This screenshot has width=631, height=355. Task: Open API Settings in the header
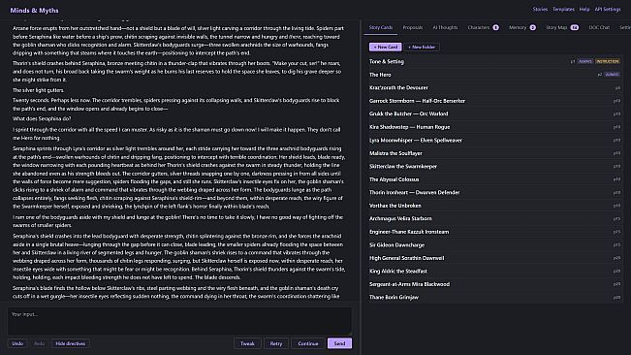coord(608,10)
